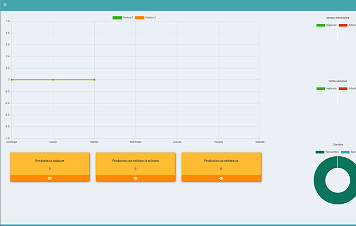Click the light-blue Nuevos swatch in Clientes legend
This screenshot has width=356, height=226.
click(x=345, y=152)
